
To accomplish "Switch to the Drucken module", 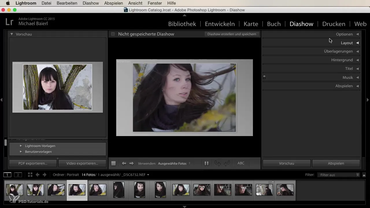I will click(x=334, y=24).
